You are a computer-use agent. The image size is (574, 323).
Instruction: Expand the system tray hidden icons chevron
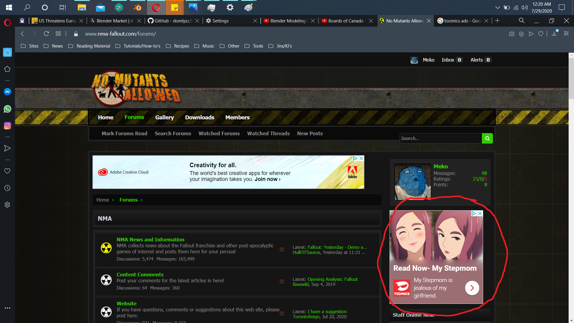497,7
